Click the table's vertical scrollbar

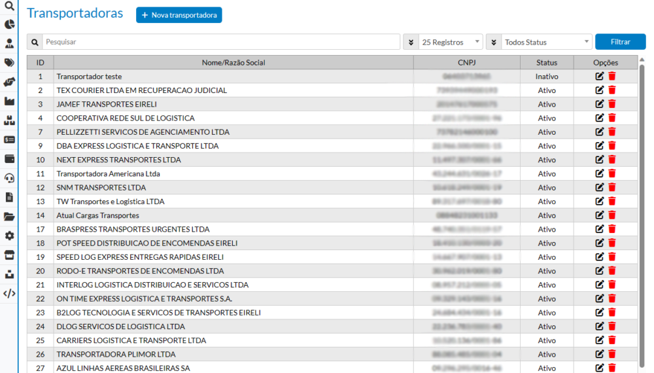[x=642, y=196]
